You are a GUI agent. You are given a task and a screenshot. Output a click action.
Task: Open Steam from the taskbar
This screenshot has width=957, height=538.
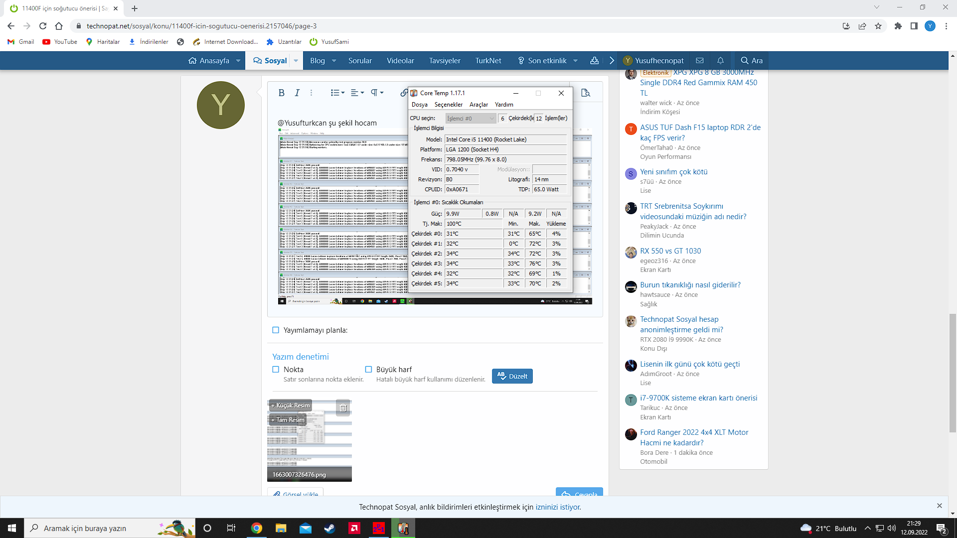click(x=329, y=528)
